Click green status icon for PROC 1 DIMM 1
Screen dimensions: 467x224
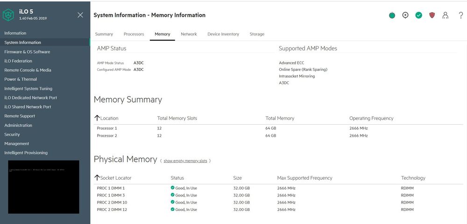click(x=172, y=188)
